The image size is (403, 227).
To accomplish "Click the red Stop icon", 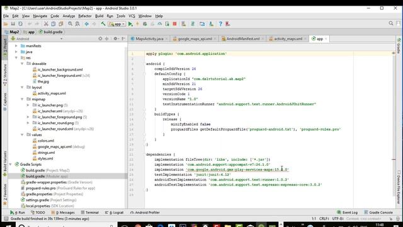I will [174, 24].
